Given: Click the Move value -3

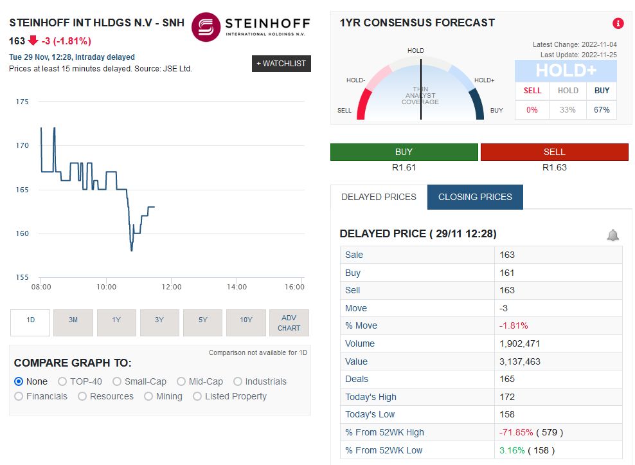Looking at the screenshot, I should tap(503, 309).
